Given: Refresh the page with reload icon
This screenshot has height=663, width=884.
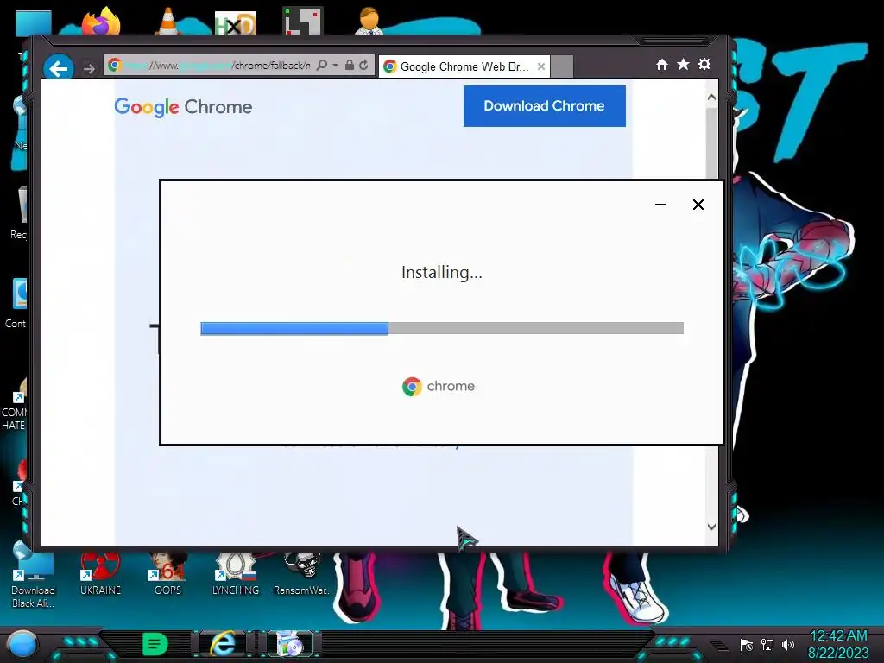Looking at the screenshot, I should pos(363,66).
